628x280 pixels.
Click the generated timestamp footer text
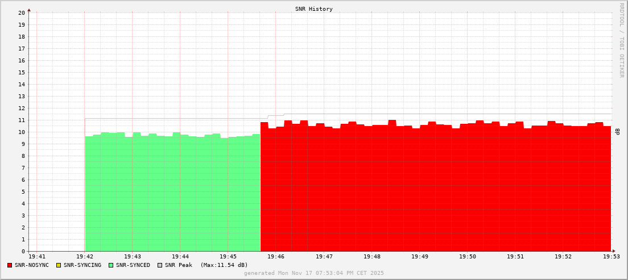click(314, 273)
